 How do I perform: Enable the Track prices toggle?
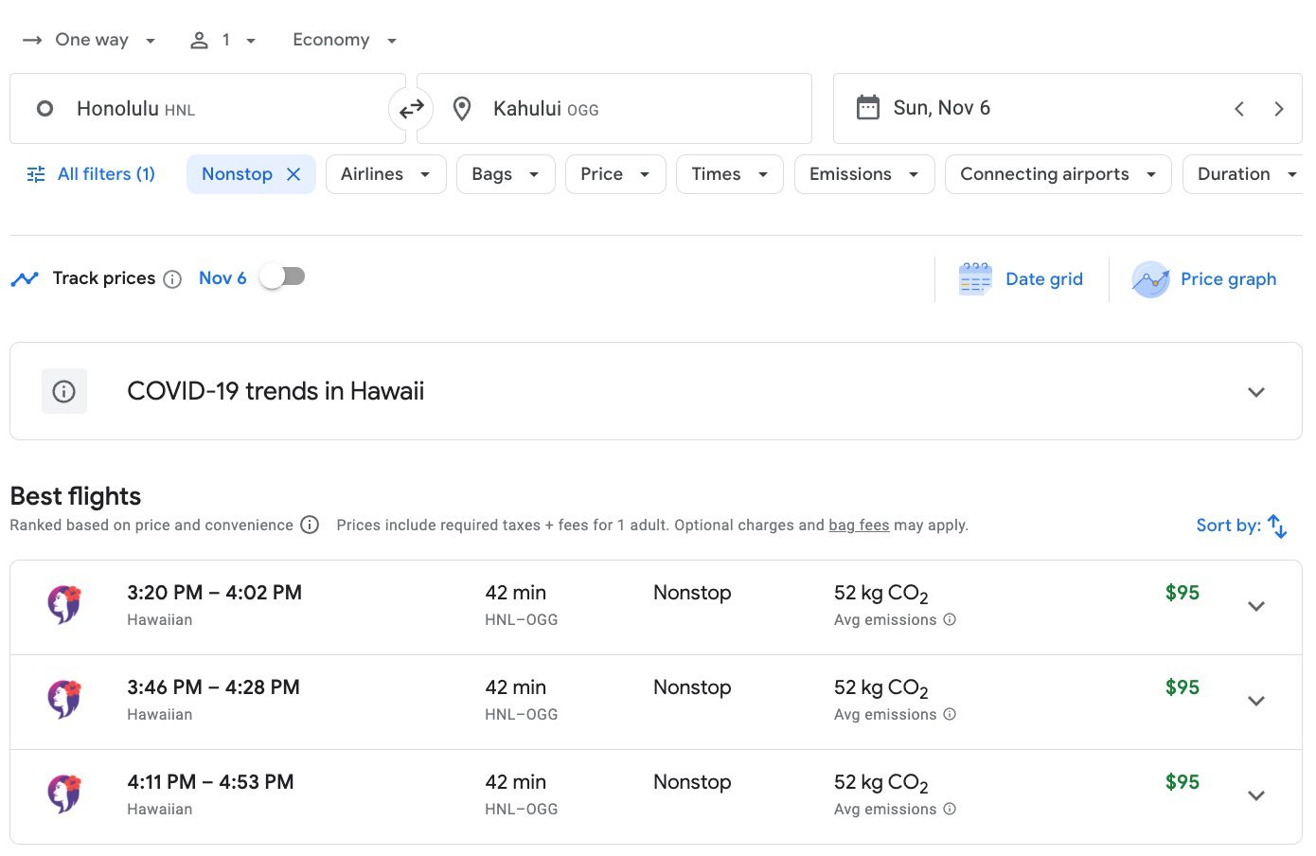(283, 277)
